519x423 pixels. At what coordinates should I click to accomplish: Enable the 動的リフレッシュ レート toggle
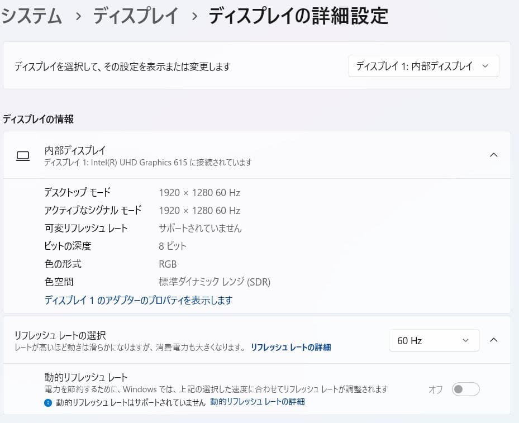(465, 390)
